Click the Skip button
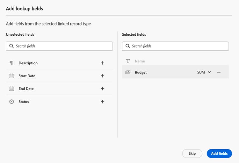239x163 pixels. coord(192,153)
